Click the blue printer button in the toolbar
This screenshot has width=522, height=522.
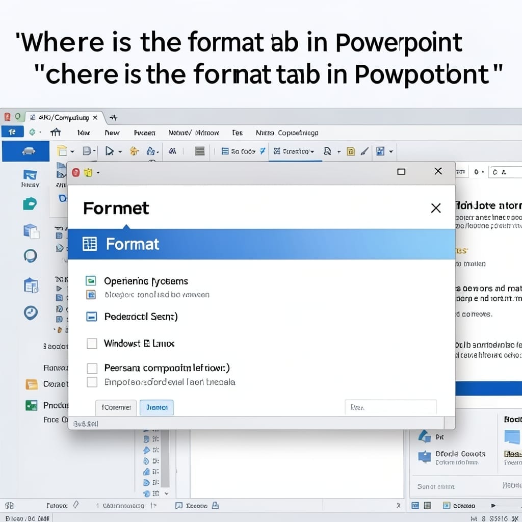26,151
